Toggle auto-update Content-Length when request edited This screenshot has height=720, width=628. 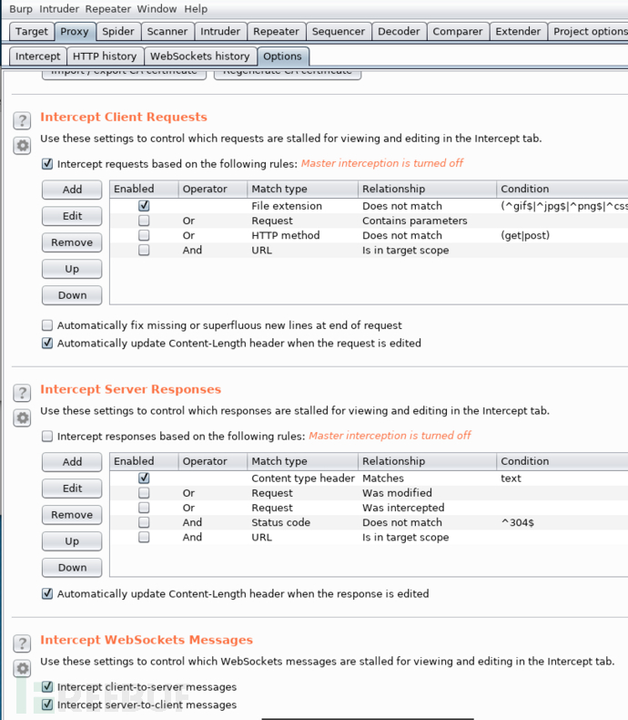(47, 343)
